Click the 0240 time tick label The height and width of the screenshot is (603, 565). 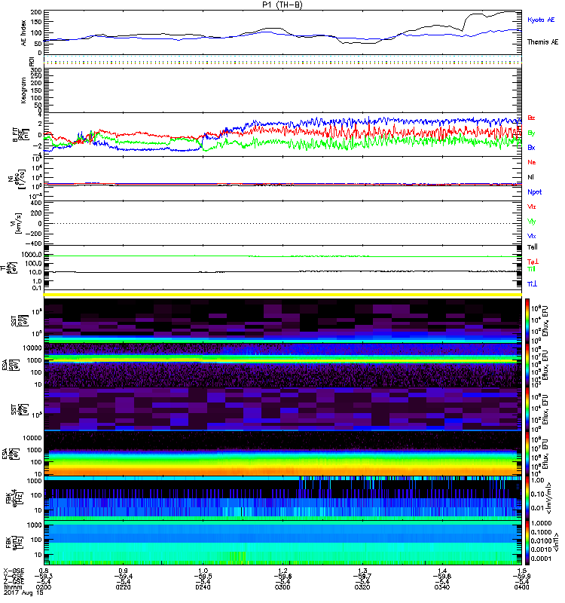tap(203, 587)
